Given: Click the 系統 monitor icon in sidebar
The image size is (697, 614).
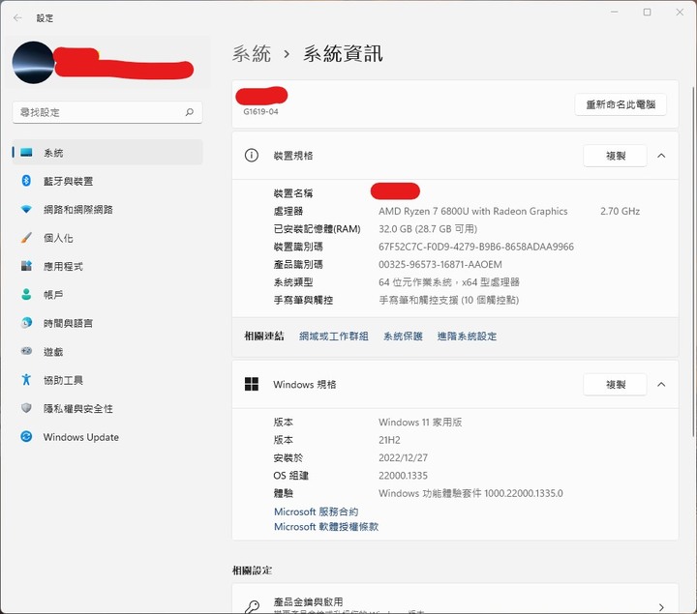Looking at the screenshot, I should (x=26, y=153).
